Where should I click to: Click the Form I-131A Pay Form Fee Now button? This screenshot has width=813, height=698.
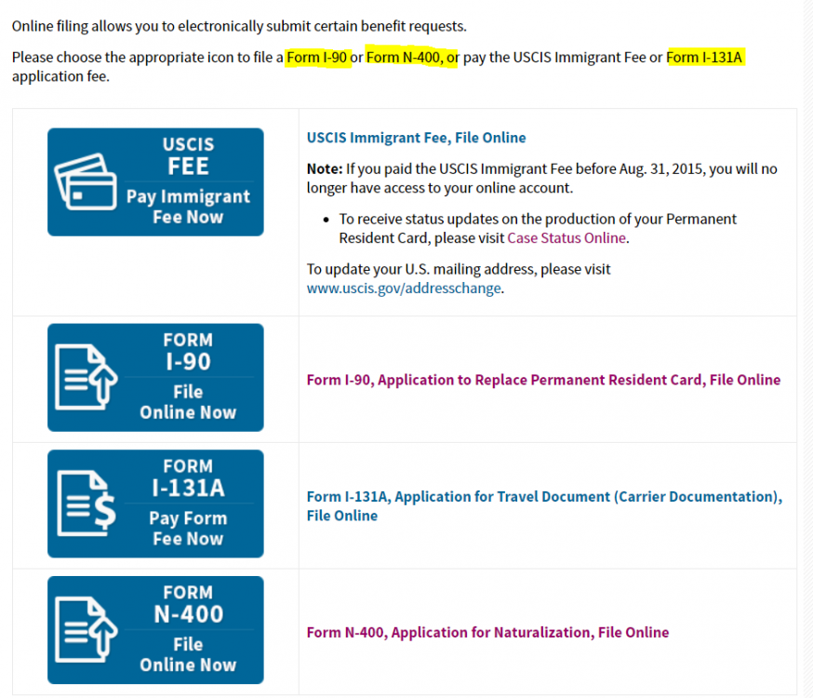click(155, 503)
